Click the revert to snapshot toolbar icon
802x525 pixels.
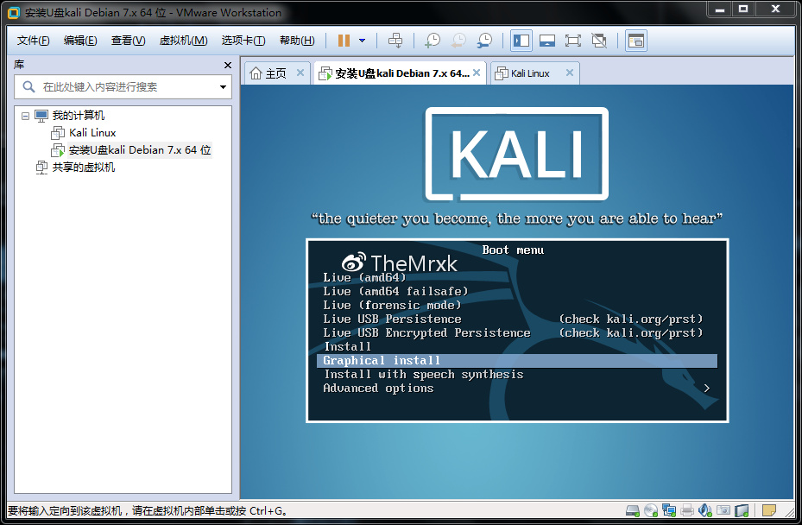pos(458,41)
